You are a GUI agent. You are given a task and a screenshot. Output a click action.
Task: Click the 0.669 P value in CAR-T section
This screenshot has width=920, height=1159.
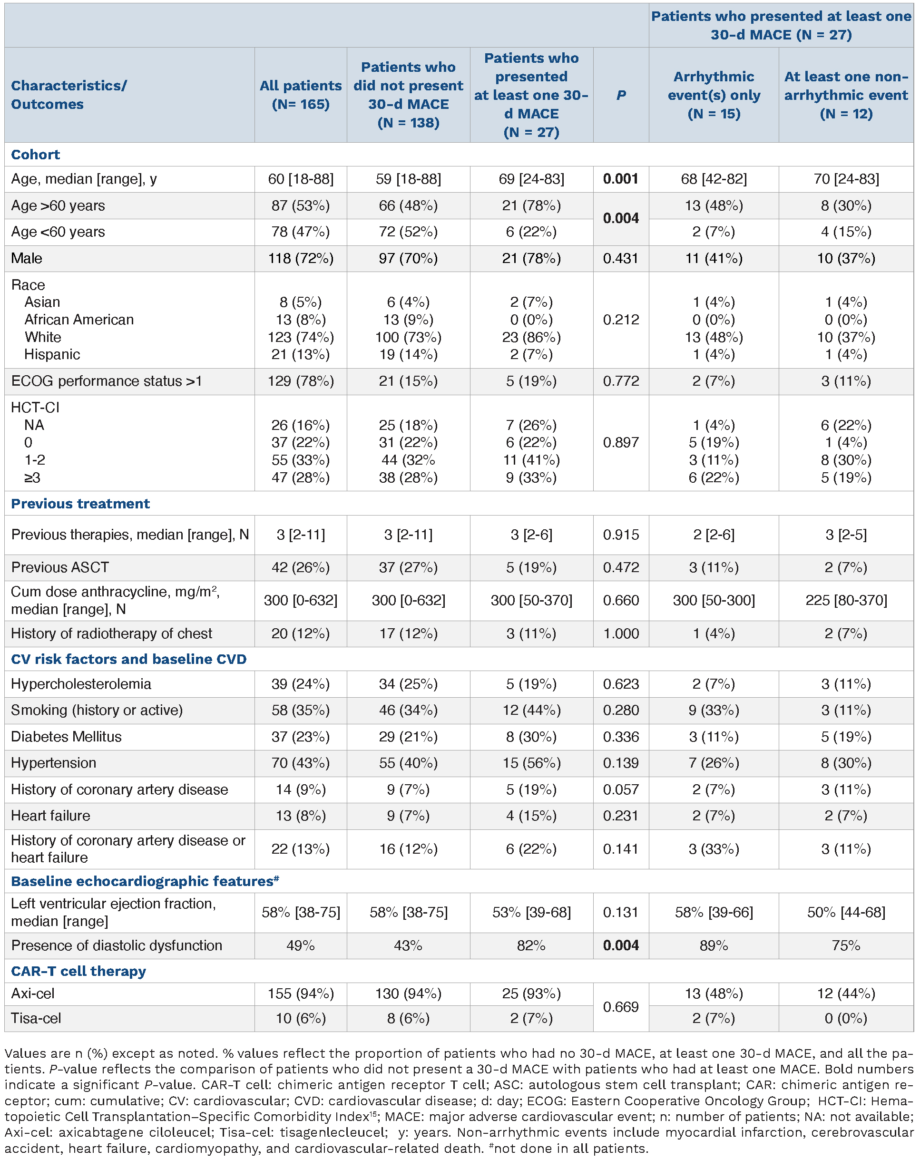[x=620, y=1006]
